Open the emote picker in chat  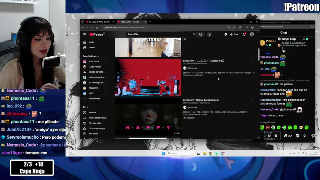[x=276, y=136]
